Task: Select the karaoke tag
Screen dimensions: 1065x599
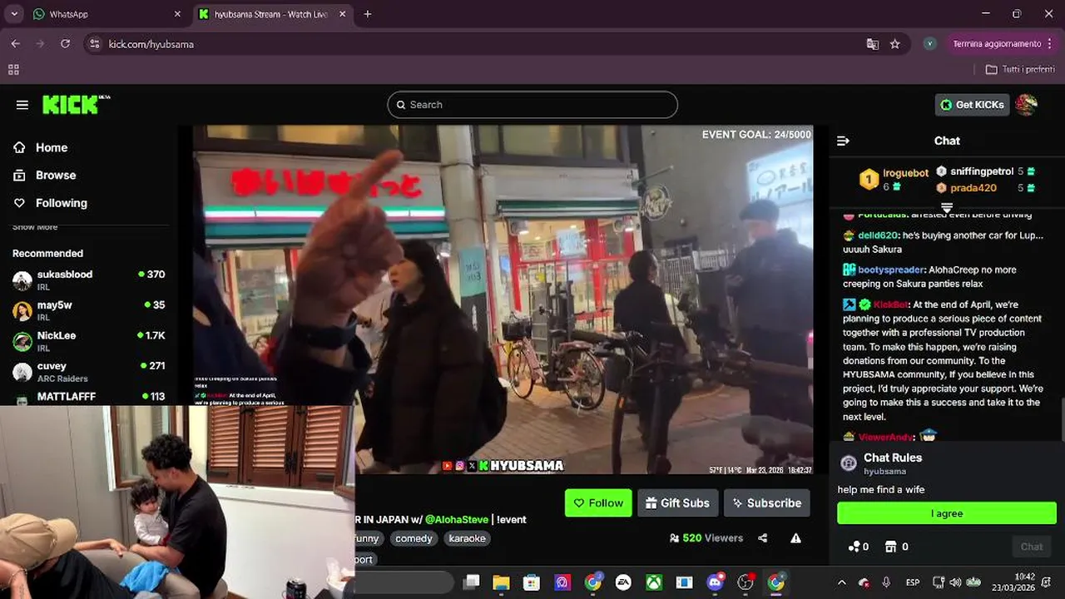Action: 467,538
